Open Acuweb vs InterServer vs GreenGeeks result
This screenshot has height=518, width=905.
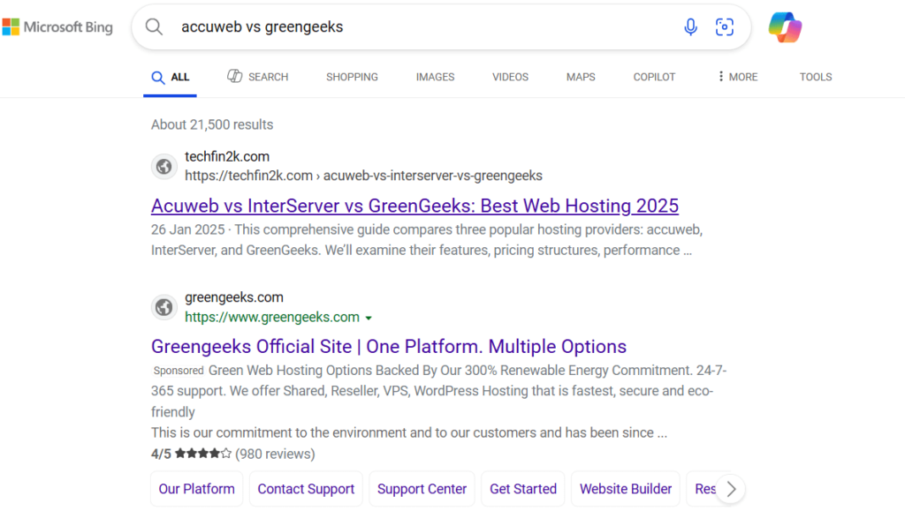click(415, 206)
